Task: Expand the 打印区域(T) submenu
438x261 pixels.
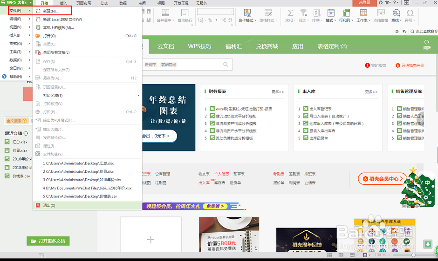Action: (88, 95)
